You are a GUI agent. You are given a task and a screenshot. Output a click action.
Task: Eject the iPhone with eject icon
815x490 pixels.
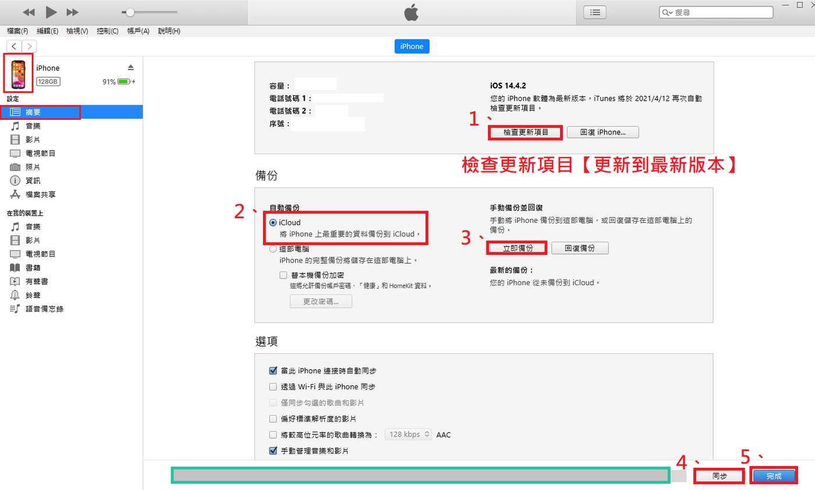point(131,67)
